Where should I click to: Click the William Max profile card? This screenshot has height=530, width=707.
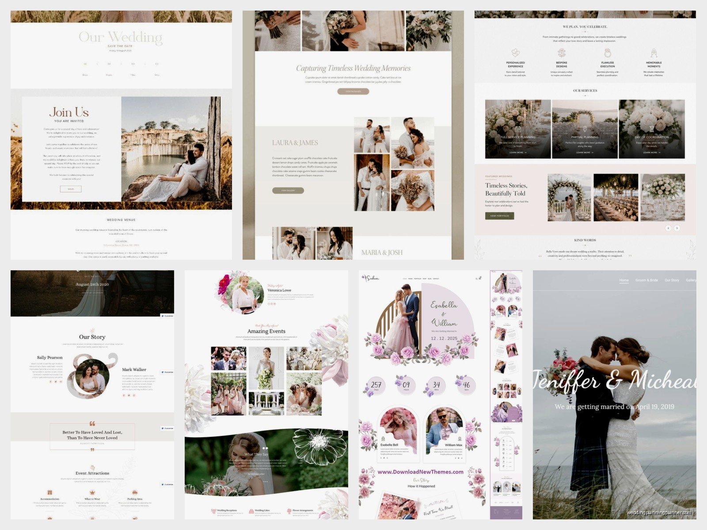coord(445,433)
